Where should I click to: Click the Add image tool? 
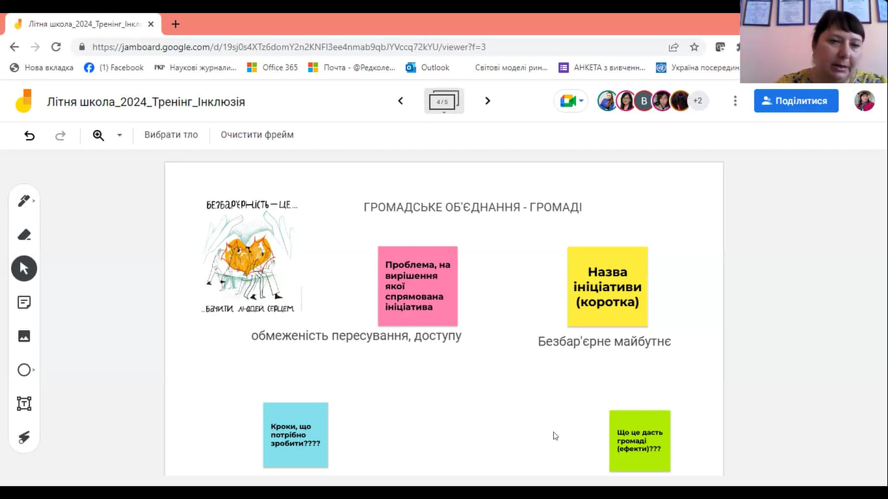(x=24, y=336)
